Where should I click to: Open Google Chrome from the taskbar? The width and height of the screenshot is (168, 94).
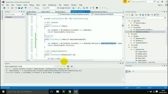(x=70, y=92)
